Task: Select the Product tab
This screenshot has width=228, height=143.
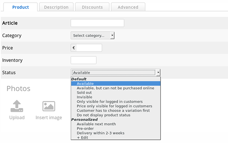Action: 20,7
